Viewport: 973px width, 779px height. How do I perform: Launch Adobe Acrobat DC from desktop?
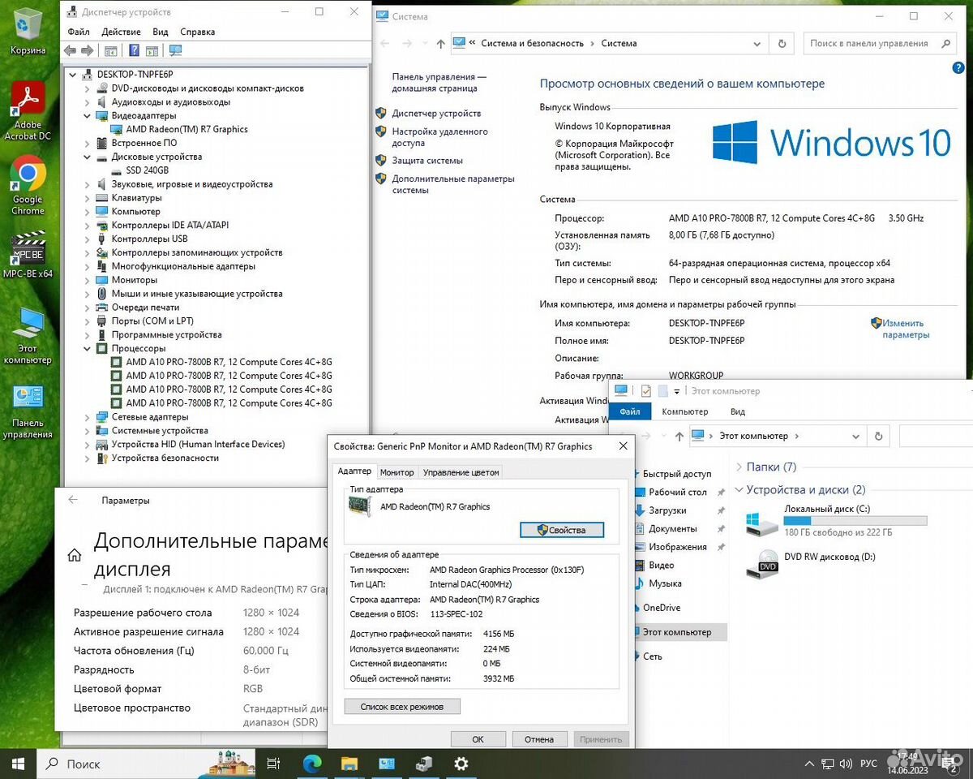click(x=28, y=110)
